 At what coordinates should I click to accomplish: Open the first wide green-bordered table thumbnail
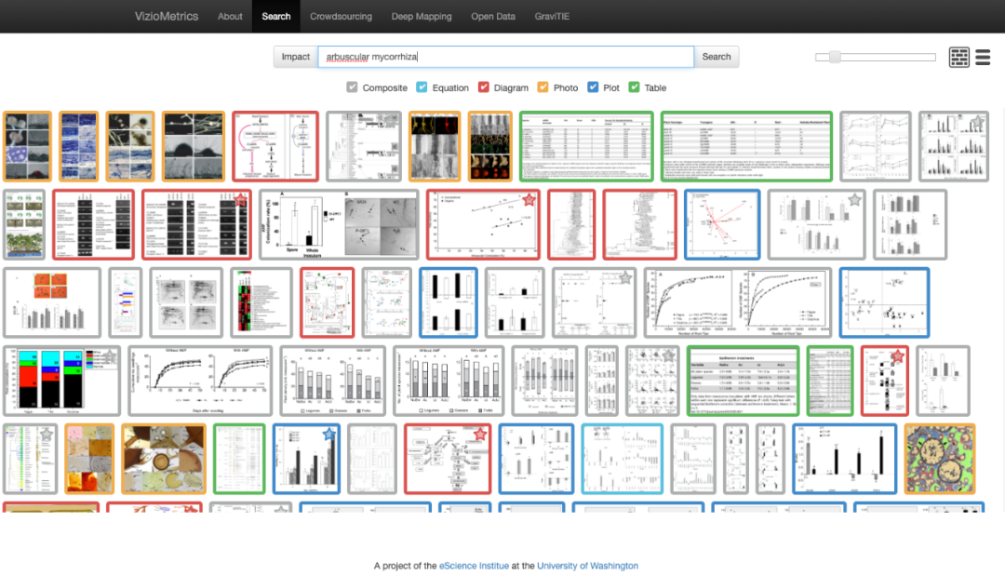tap(586, 146)
